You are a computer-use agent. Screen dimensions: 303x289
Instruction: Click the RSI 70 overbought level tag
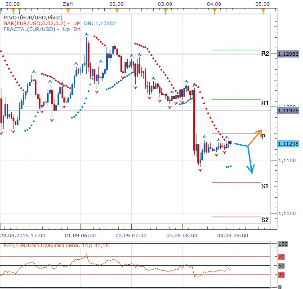click(282, 257)
